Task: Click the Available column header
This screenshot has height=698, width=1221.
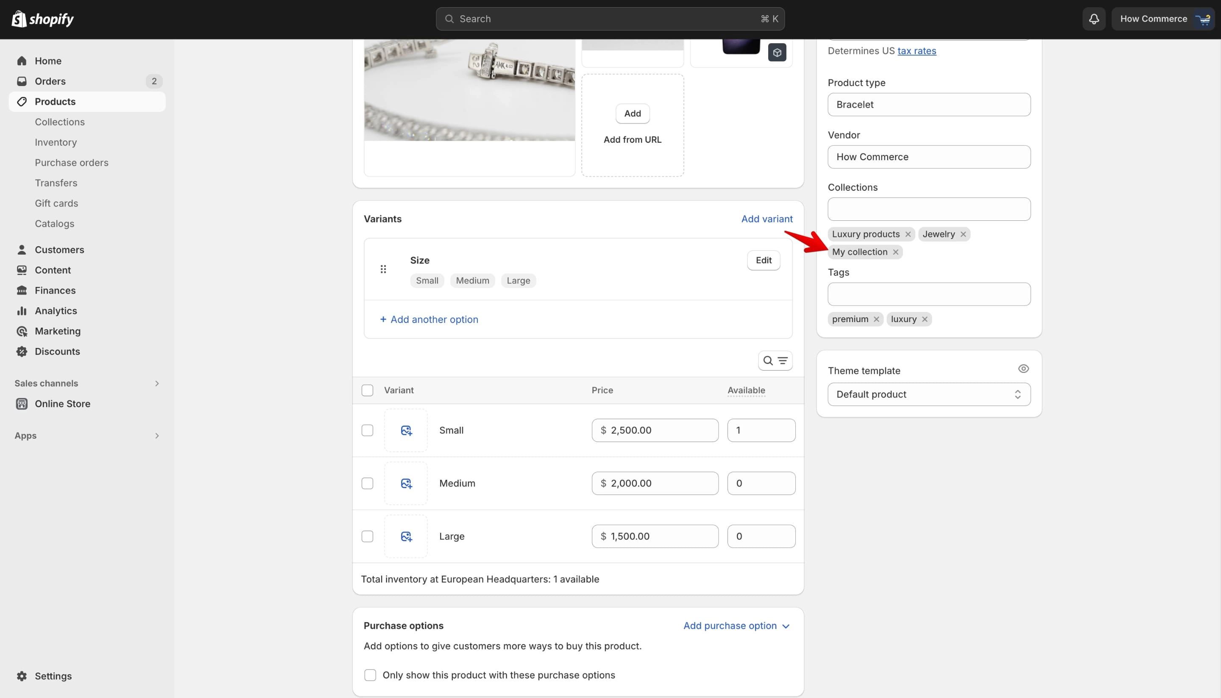Action: click(x=746, y=390)
